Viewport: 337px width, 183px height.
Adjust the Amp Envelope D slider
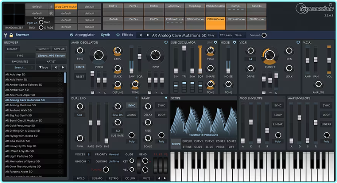coord(299,118)
